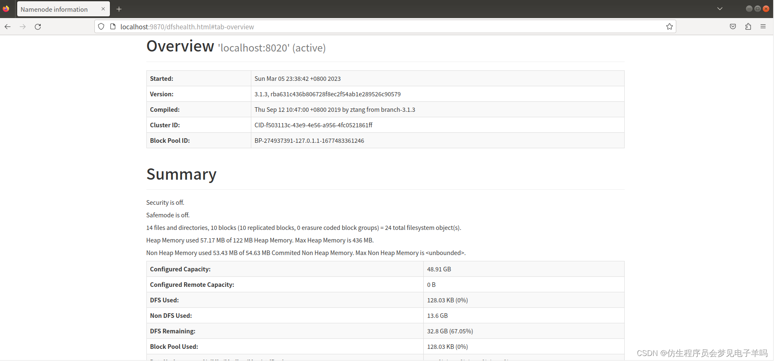Click the Configured Remote Capacity: label
Image resolution: width=774 pixels, height=361 pixels.
coord(192,285)
